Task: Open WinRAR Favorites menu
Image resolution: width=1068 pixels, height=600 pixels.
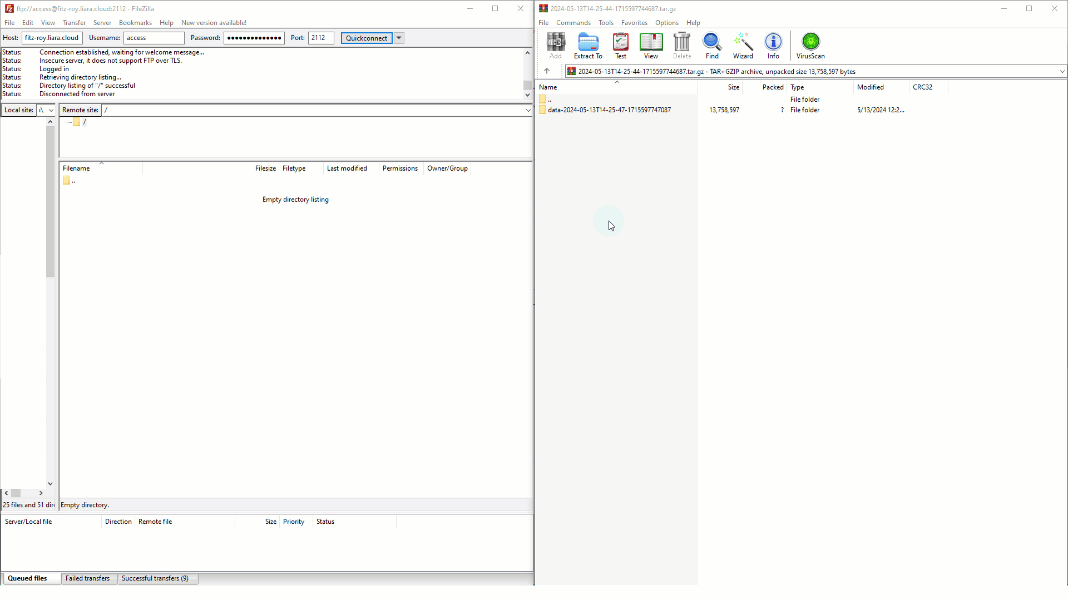Action: coord(634,23)
